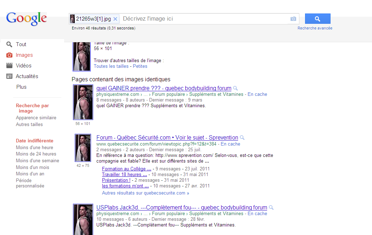Select Date indifférente time filter
This screenshot has height=235, width=372.
35,141
